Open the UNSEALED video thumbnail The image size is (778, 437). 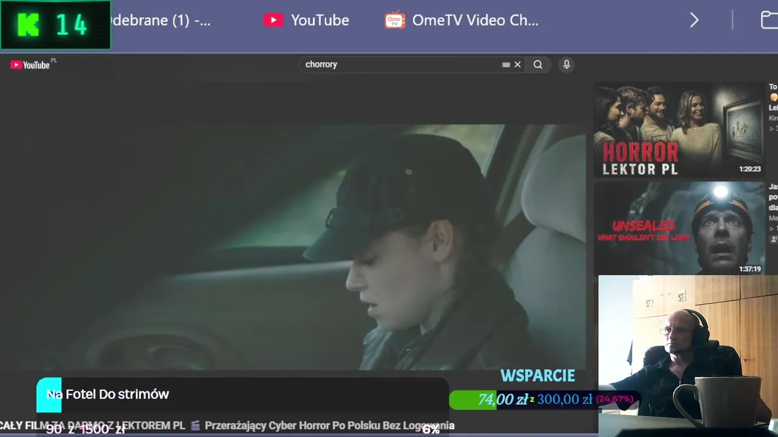[x=679, y=228]
